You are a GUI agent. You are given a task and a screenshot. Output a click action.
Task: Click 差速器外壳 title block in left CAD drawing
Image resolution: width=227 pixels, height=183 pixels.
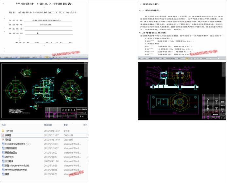coord(69,110)
